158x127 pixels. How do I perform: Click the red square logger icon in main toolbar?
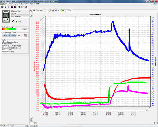pos(19,7)
